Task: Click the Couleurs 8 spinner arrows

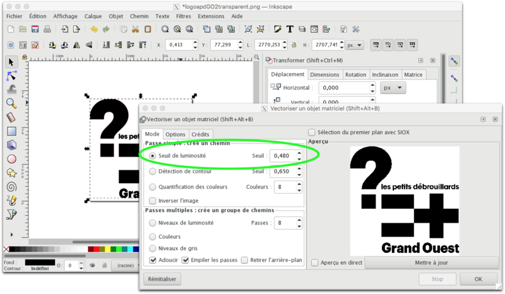Action: [x=299, y=187]
